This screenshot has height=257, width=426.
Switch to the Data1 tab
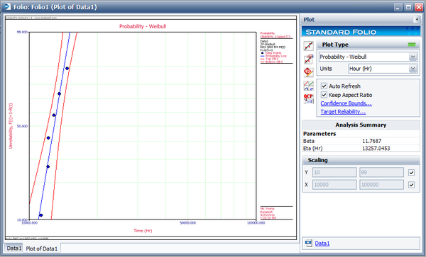click(14, 248)
